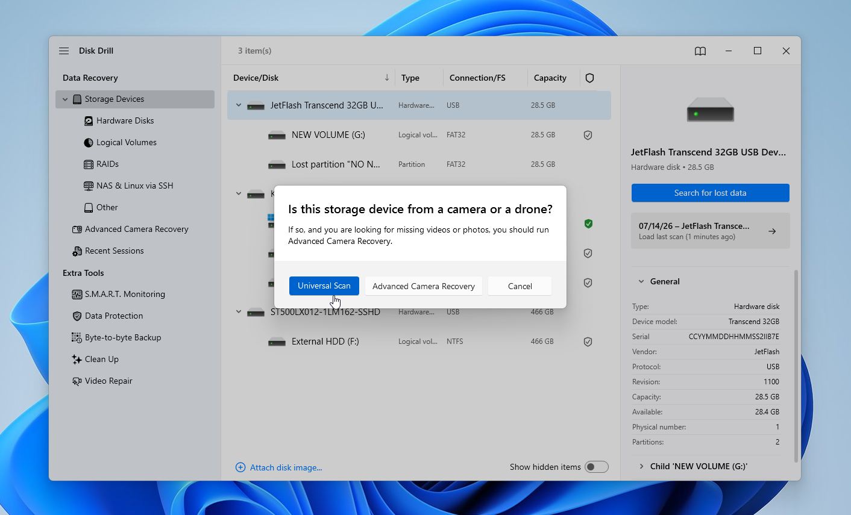Screen dimensions: 851x515
Task: Click the NAS & Linux via SSH icon
Action: (x=89, y=186)
